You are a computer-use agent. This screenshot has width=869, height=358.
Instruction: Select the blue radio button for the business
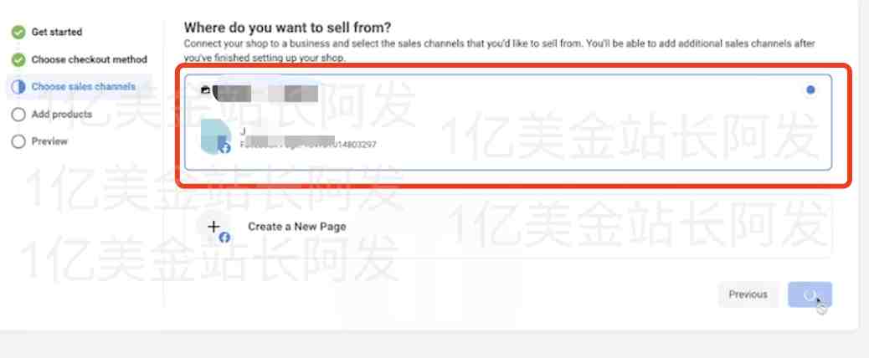[x=810, y=89]
